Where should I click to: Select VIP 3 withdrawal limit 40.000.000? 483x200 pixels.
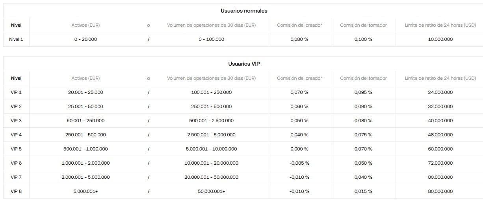pyautogui.click(x=440, y=121)
